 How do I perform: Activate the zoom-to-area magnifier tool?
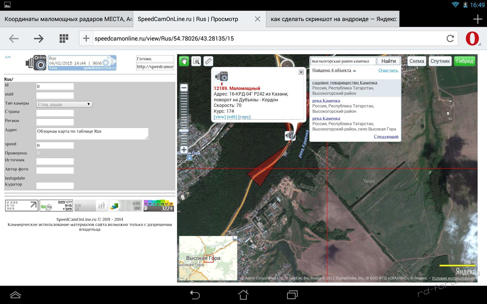pos(196,61)
